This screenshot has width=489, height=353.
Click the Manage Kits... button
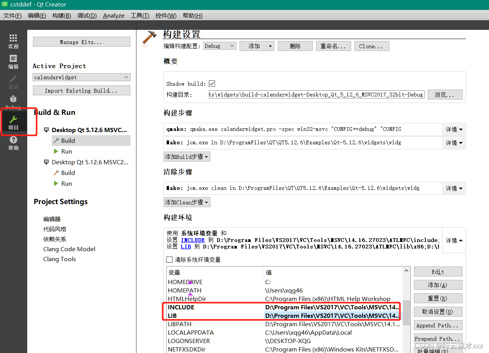coord(82,42)
